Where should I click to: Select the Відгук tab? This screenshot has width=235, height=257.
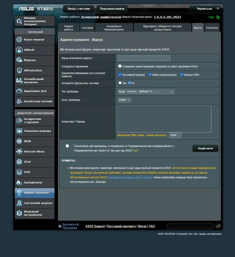click(x=198, y=28)
